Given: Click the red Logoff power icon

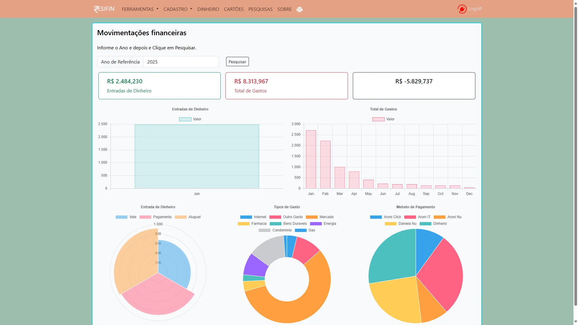Looking at the screenshot, I should click(x=462, y=9).
